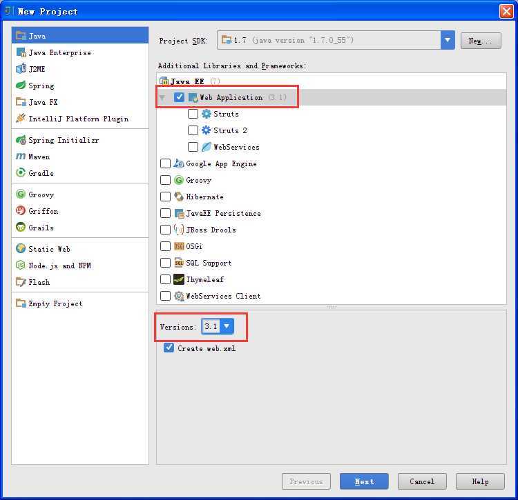Check the OSGi checkbox
This screenshot has height=500, width=518.
point(165,246)
